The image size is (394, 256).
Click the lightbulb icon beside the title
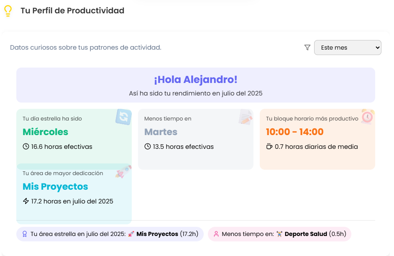click(x=8, y=11)
